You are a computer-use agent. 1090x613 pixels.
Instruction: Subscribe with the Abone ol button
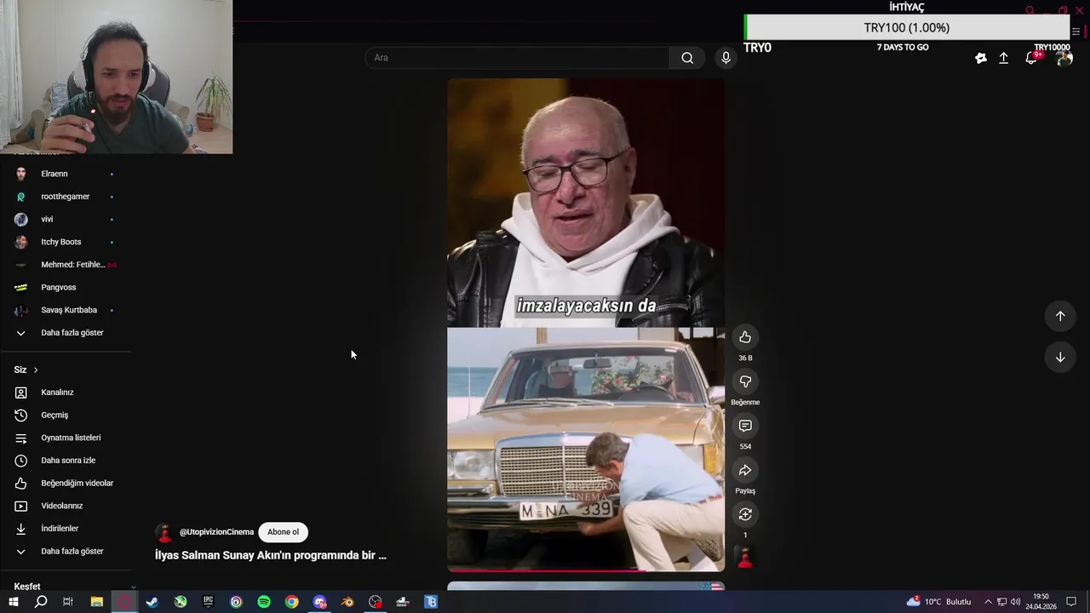tap(283, 532)
